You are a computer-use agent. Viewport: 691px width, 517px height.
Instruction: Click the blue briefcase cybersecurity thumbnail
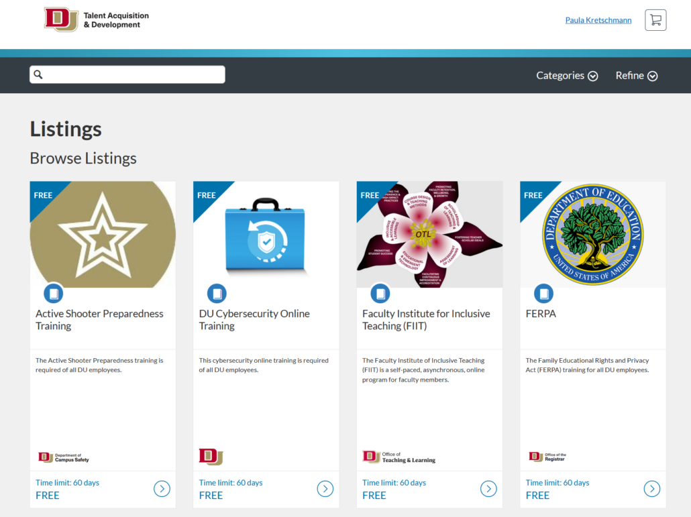coord(266,234)
